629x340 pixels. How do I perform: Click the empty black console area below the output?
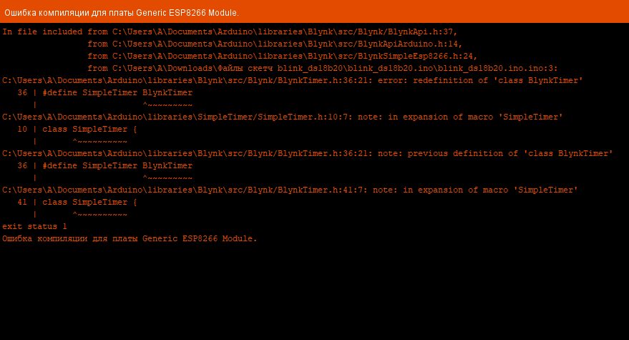(x=315, y=293)
